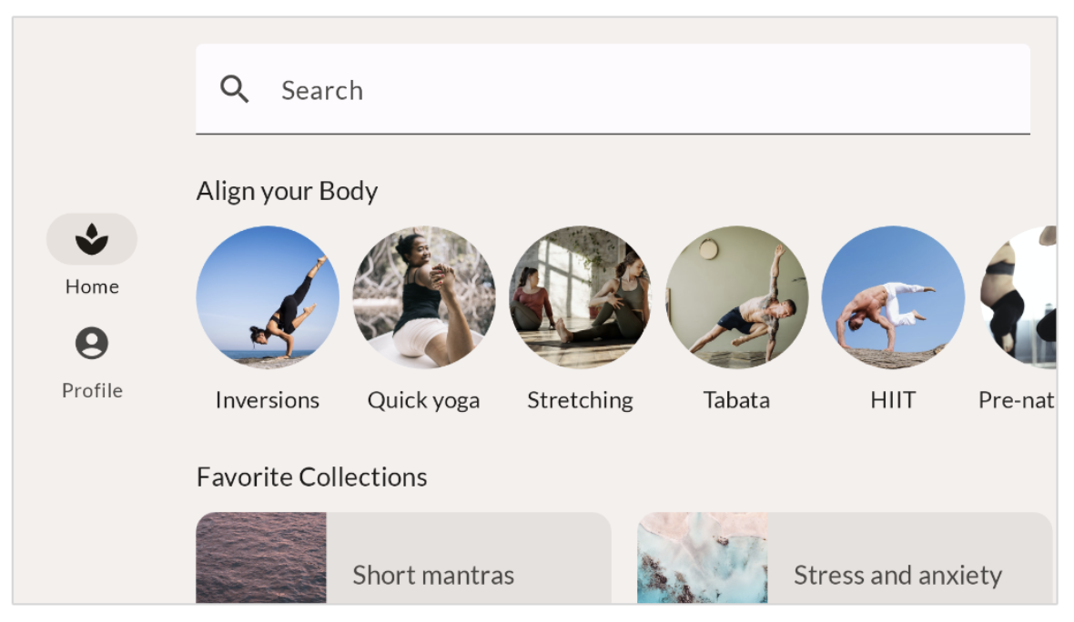
Task: Click the Short mantras water thumbnail
Action: pyautogui.click(x=261, y=558)
